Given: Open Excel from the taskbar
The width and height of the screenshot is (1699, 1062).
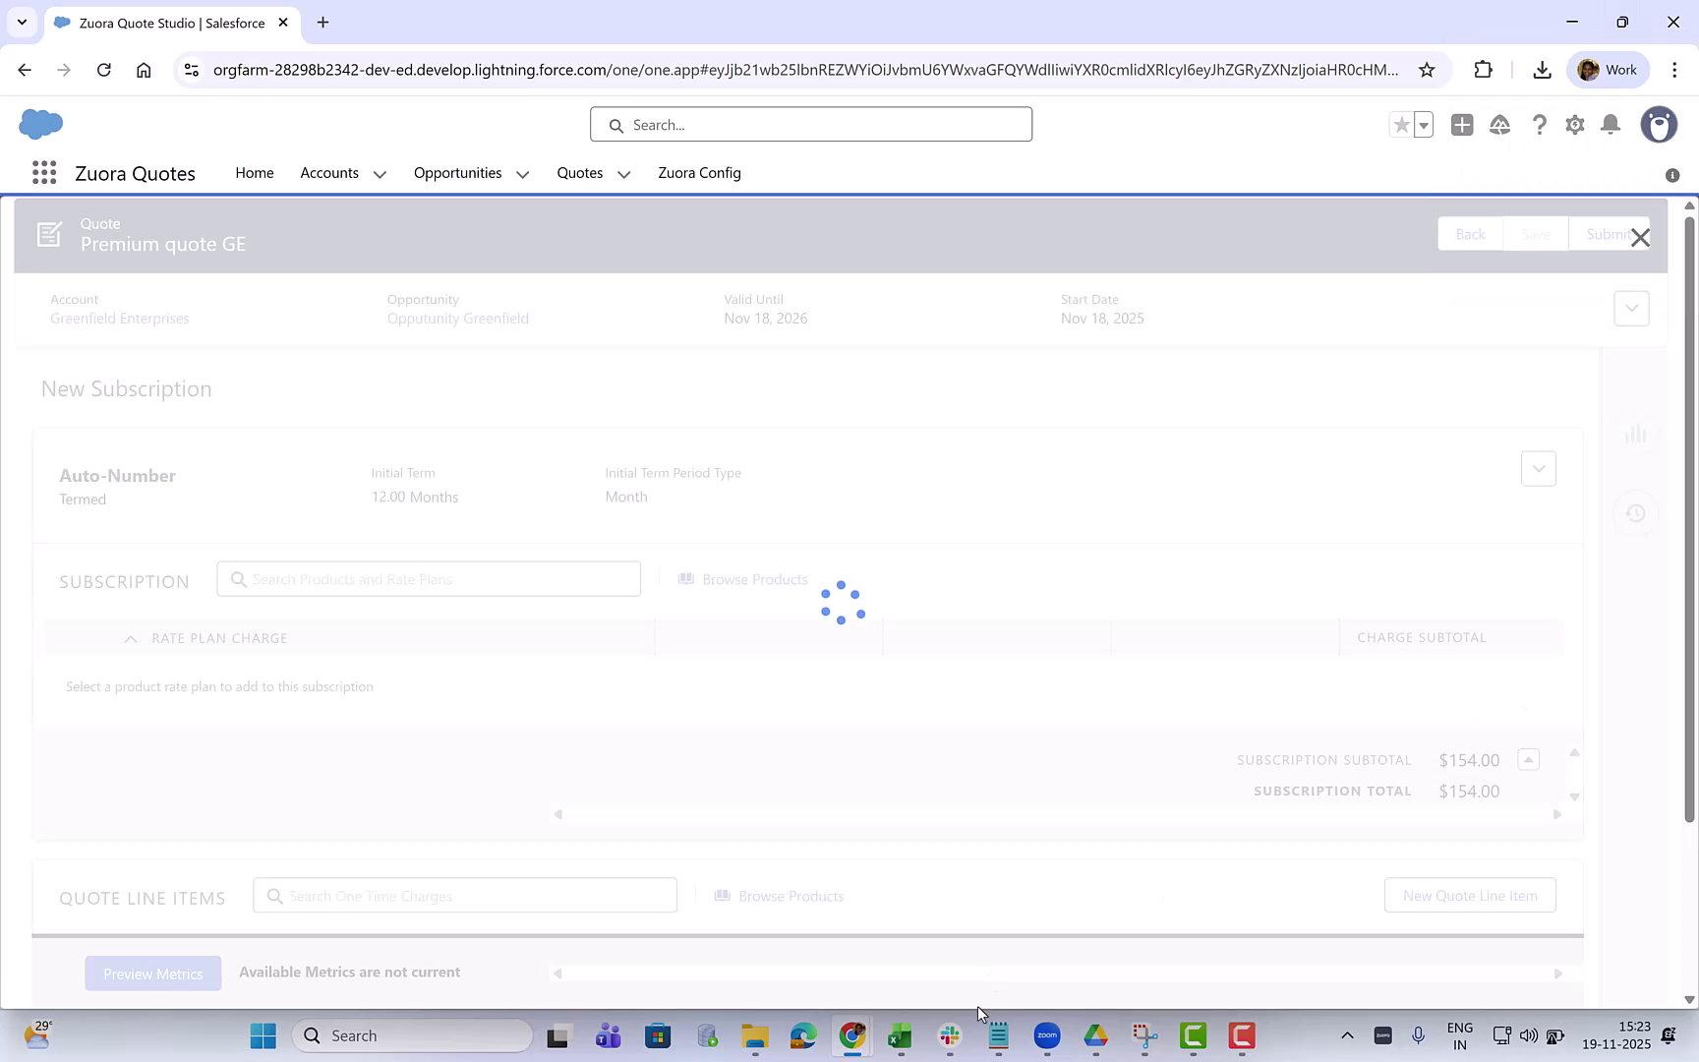Looking at the screenshot, I should (x=898, y=1035).
